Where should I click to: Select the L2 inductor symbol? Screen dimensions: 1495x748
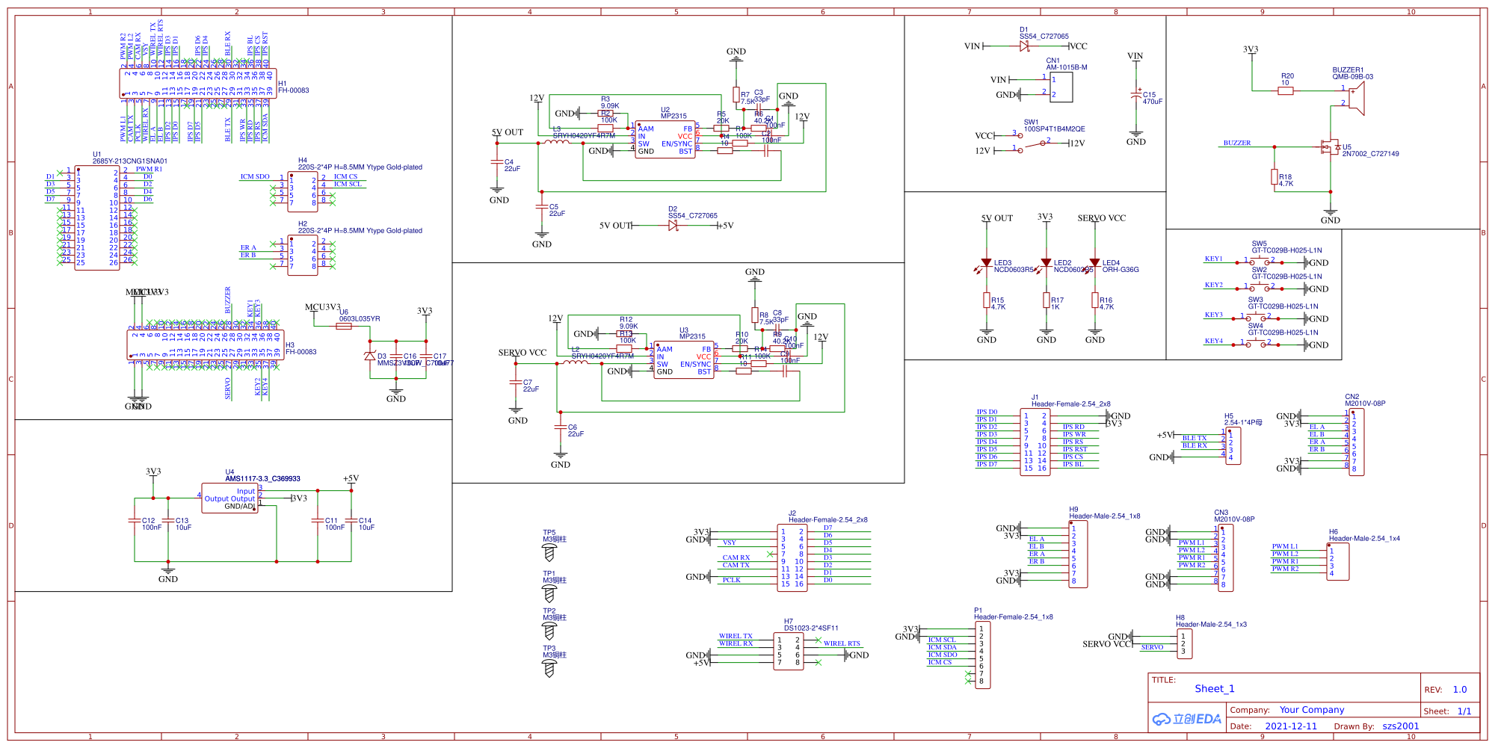575,362
